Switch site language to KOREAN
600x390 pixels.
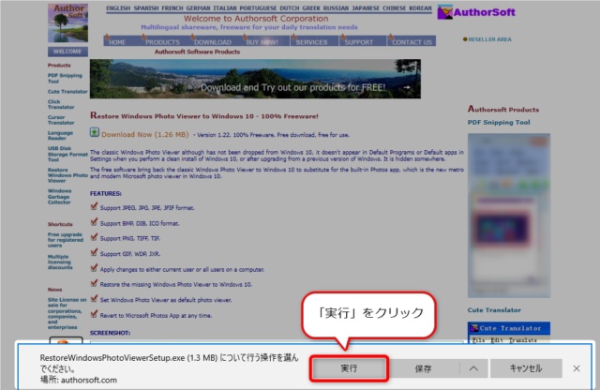pos(420,8)
